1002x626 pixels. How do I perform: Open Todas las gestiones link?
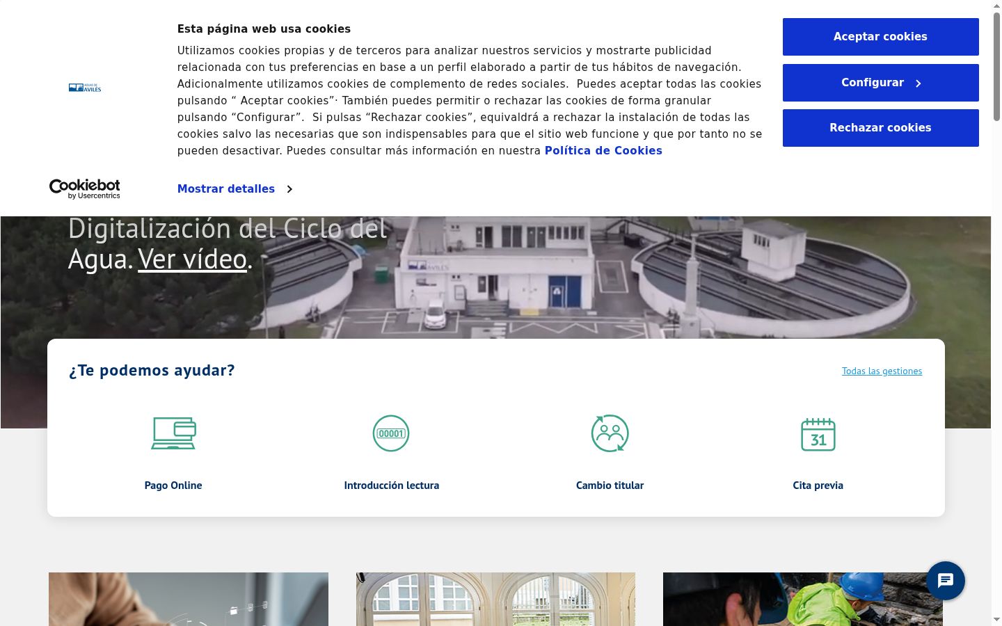pyautogui.click(x=882, y=371)
